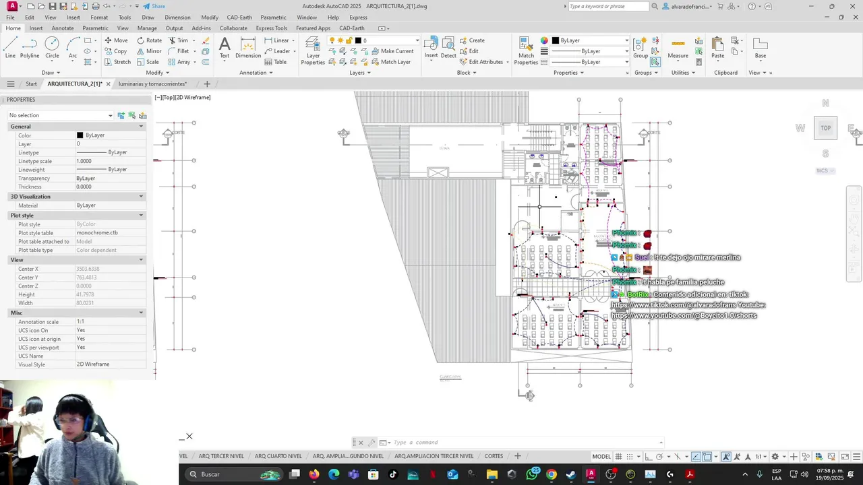Open the No selection dropdown
The image size is (863, 485).
(61, 116)
